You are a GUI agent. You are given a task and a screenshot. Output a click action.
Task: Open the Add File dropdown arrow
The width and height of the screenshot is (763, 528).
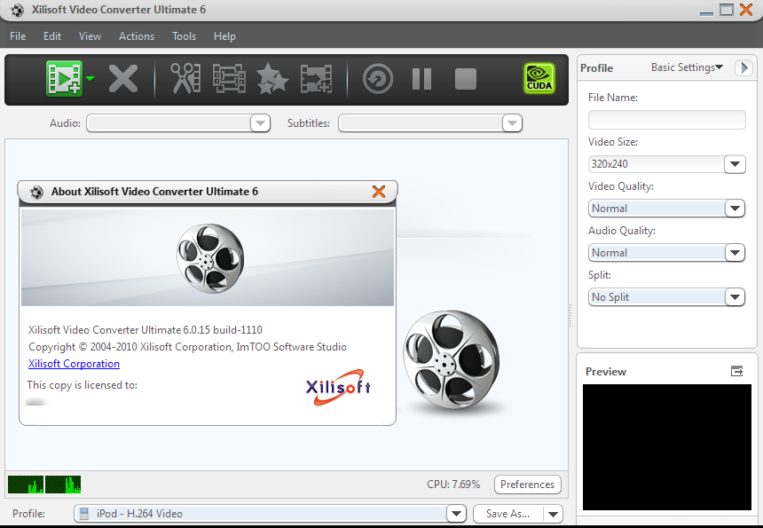point(90,78)
